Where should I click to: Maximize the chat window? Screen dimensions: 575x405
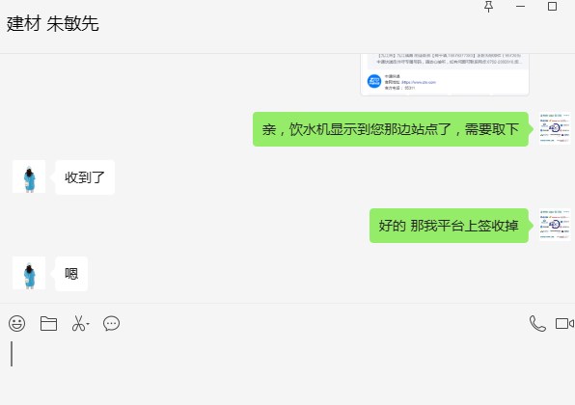pos(552,6)
